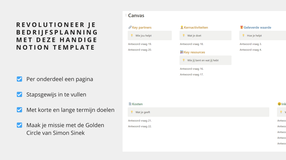
Task: Open the Geleverde waarde heading
Action: pyautogui.click(x=257, y=27)
